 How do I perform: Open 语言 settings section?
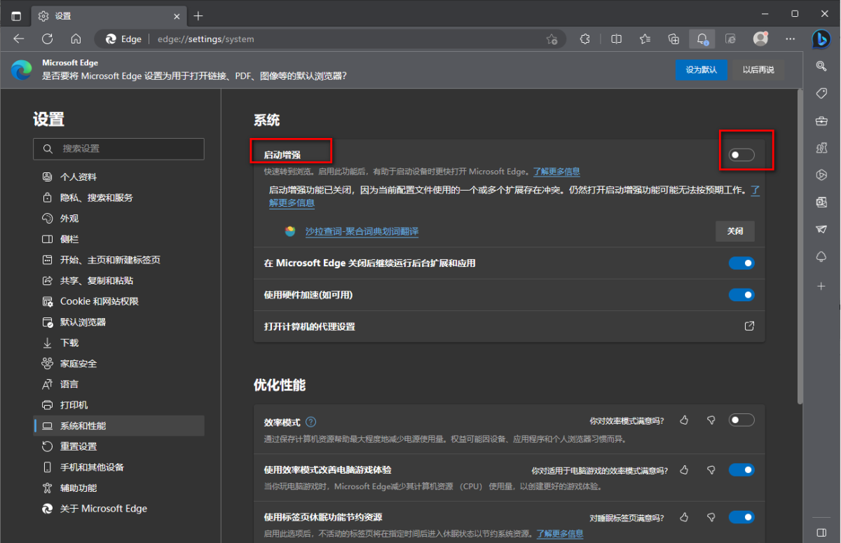coord(118,384)
